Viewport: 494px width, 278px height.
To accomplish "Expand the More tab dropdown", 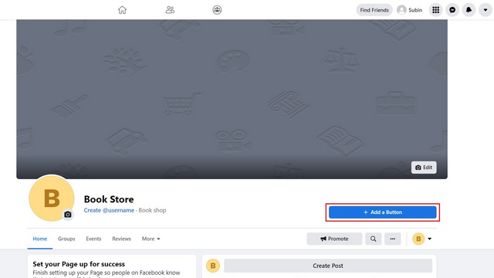I will [x=151, y=239].
